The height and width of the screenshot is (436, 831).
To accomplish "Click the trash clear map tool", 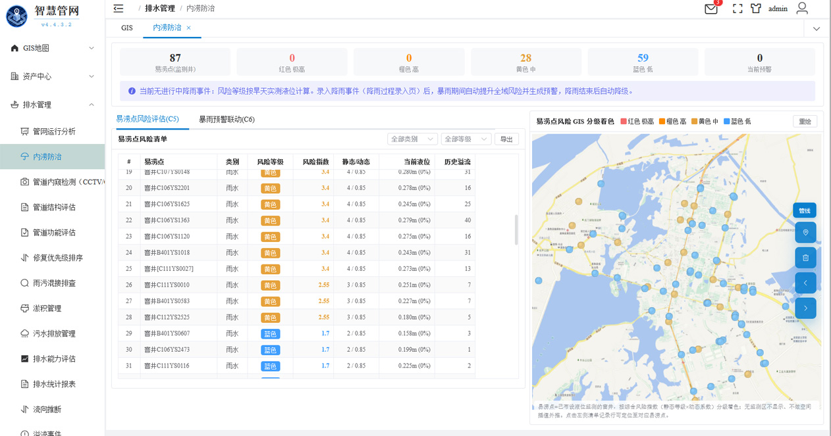I will coord(805,258).
